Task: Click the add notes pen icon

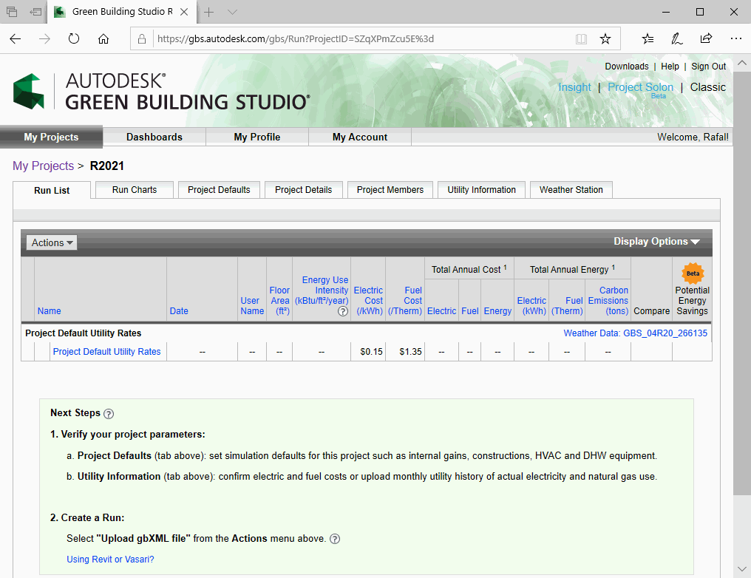Action: 677,38
